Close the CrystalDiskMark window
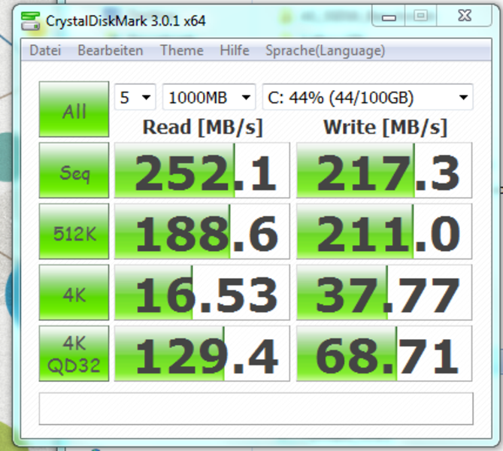Image resolution: width=503 pixels, height=451 pixels. pyautogui.click(x=464, y=16)
